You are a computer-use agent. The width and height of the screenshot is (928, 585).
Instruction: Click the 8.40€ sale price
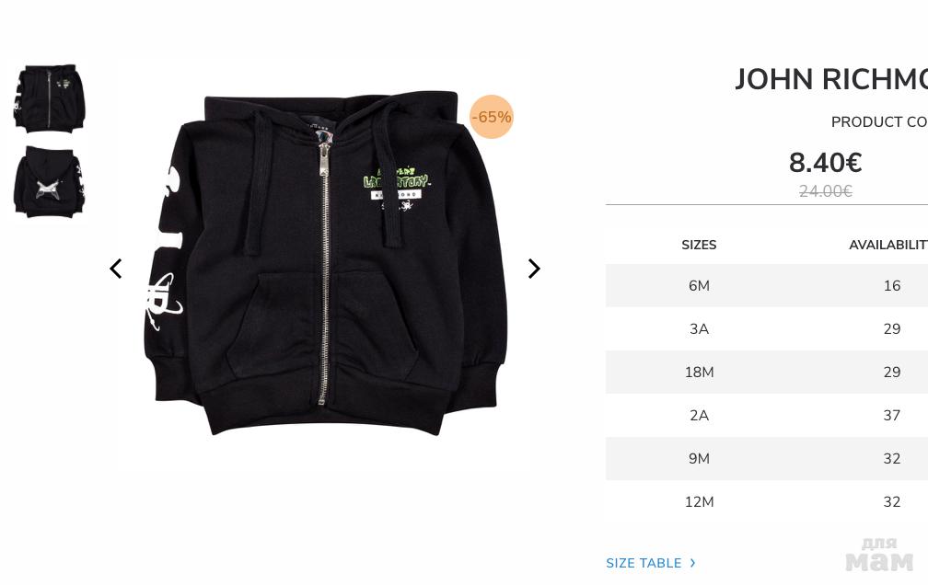coord(825,163)
